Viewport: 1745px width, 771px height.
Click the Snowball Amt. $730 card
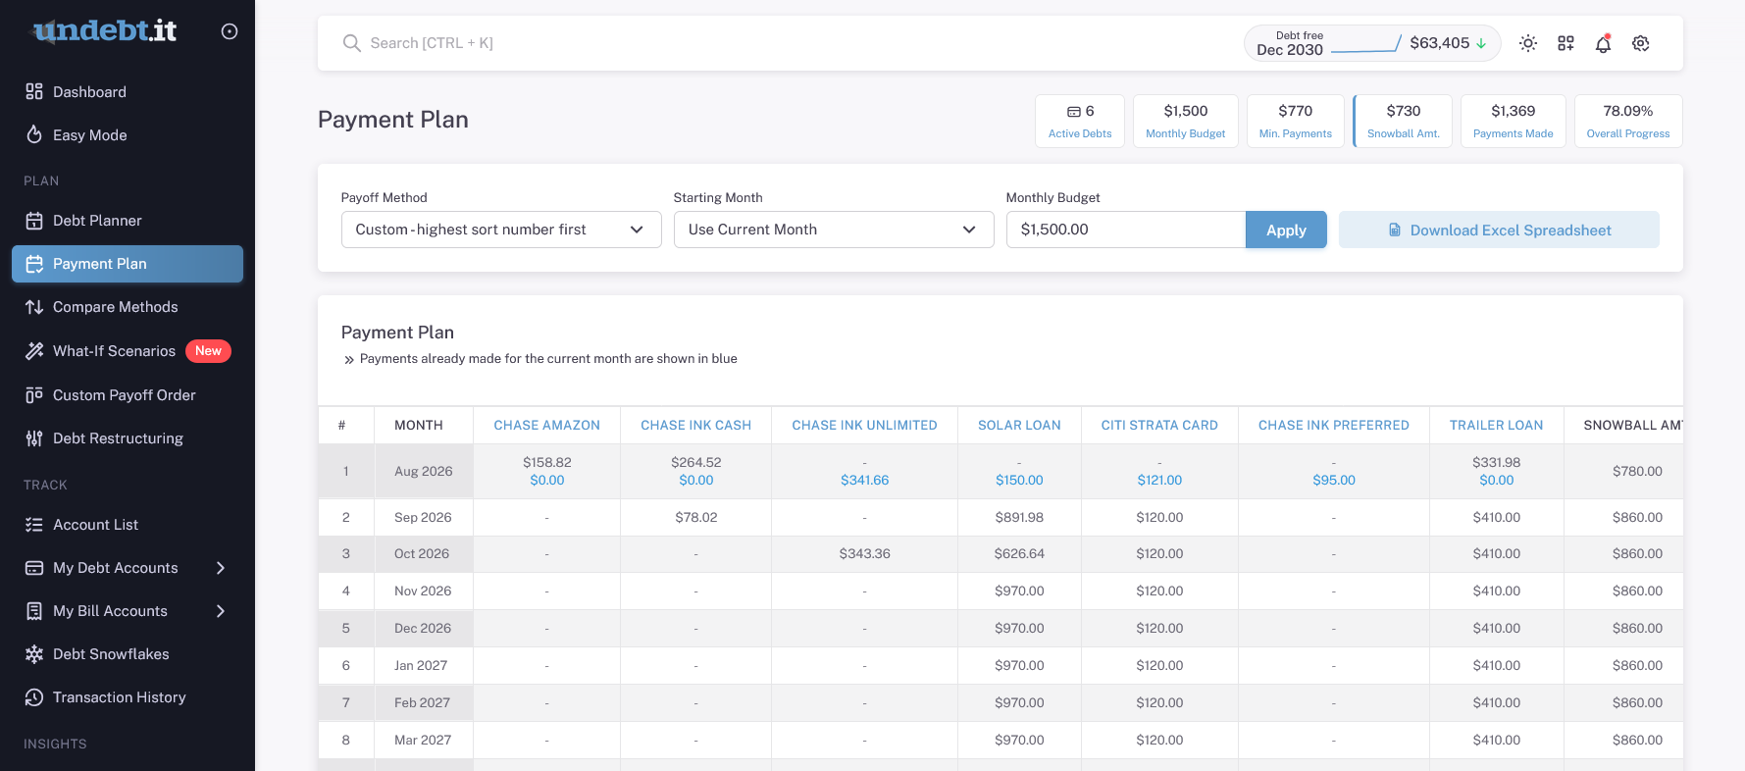coord(1404,121)
